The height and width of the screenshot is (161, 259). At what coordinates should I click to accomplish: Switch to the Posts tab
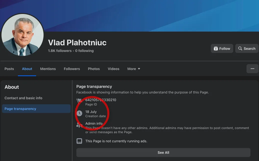9,69
